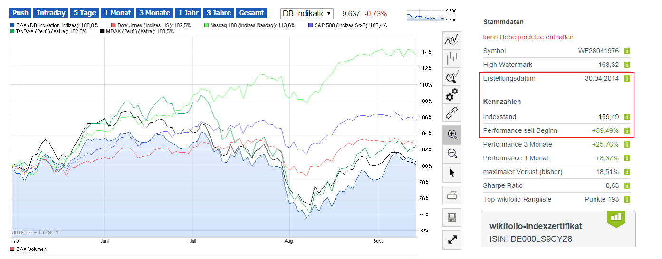Image resolution: width=662 pixels, height=259 pixels.
Task: Select the candlestick chart type
Action: 452,58
